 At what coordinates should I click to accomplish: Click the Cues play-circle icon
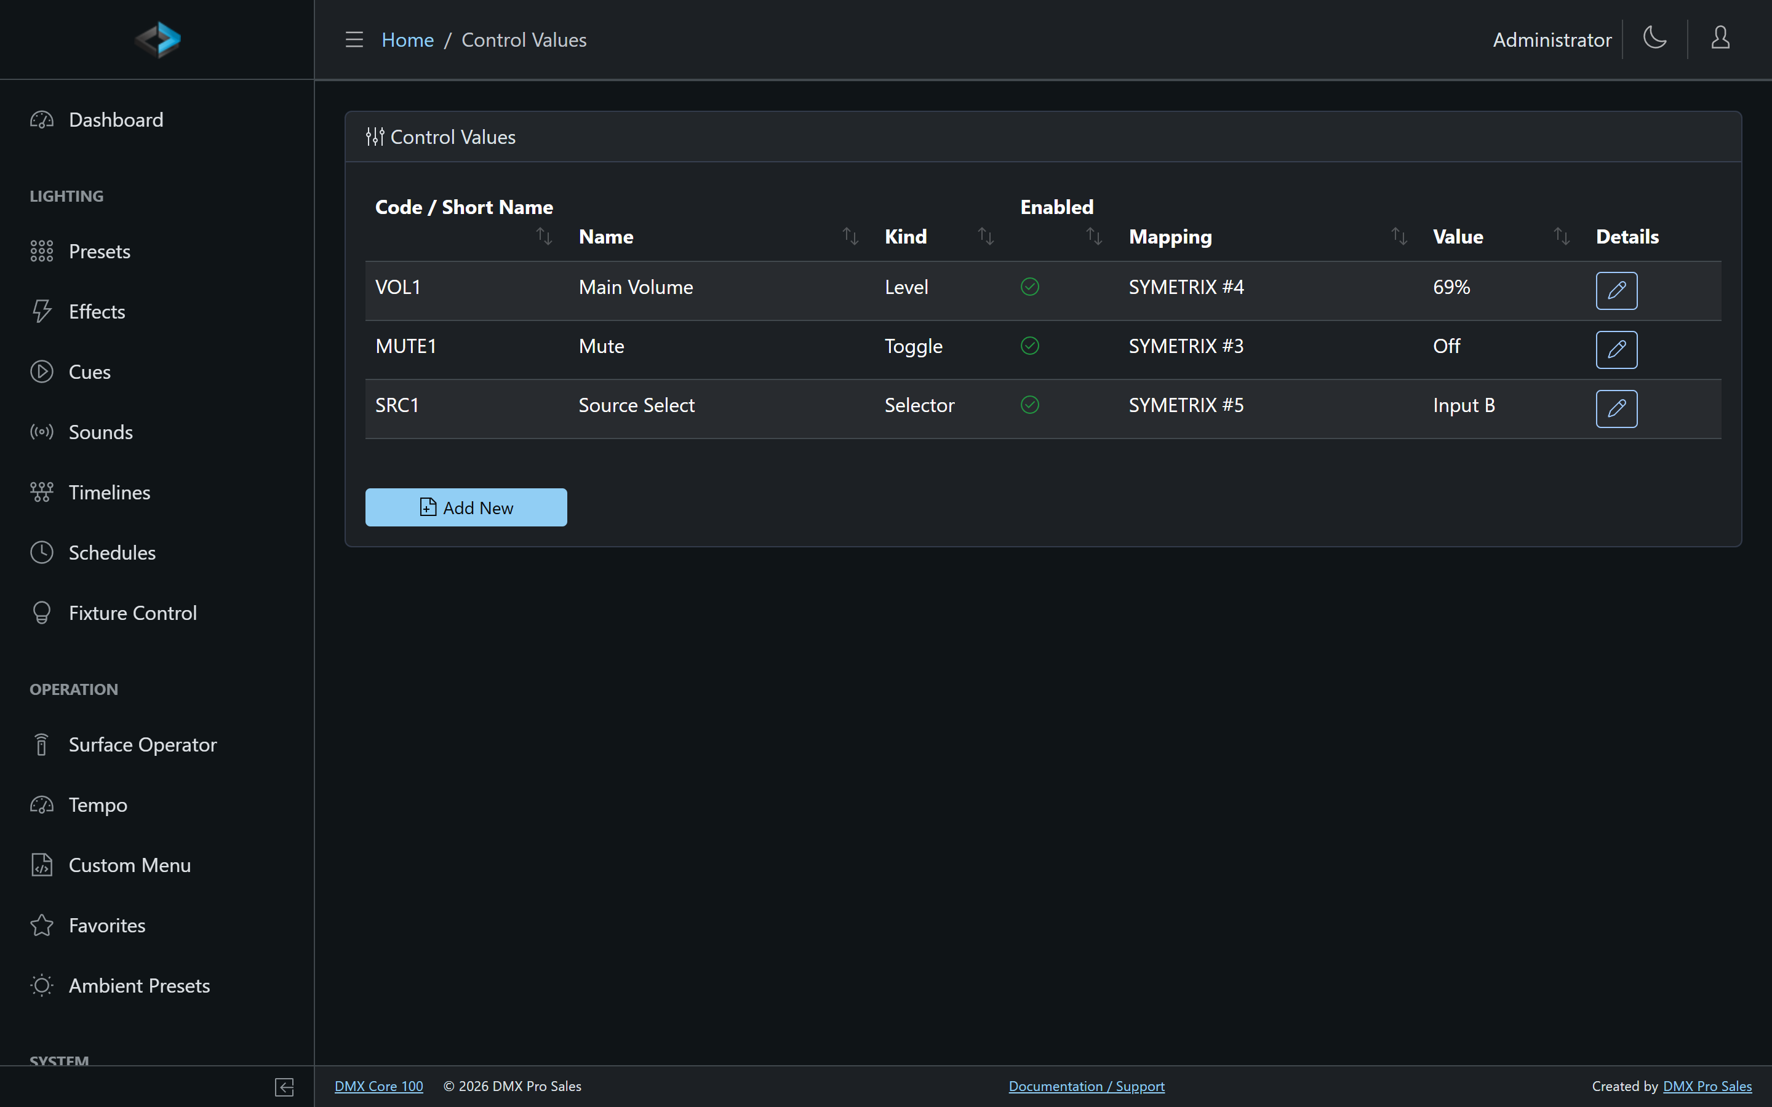[42, 372]
